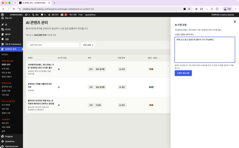Open 자사 콘텐츠 submenu item

click(6, 105)
